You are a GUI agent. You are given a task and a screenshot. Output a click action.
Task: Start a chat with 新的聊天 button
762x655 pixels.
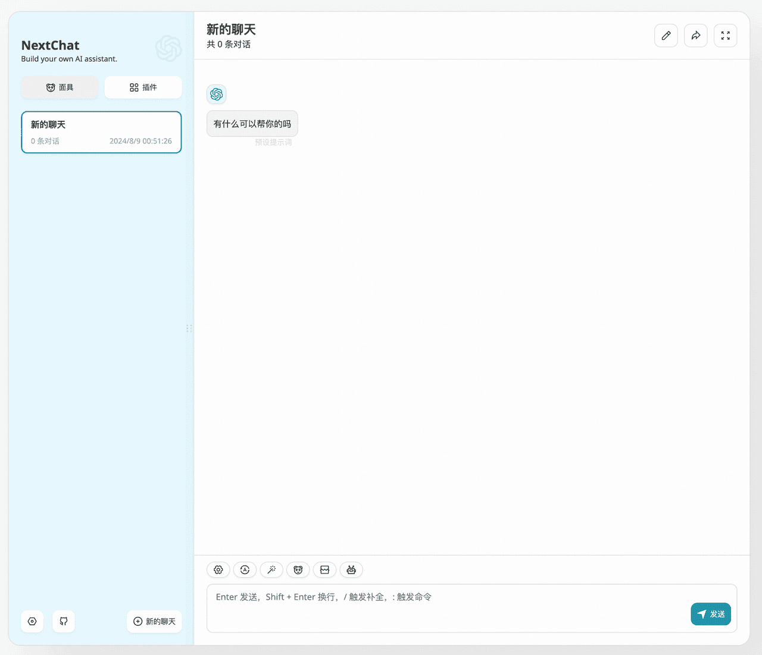[x=154, y=621]
